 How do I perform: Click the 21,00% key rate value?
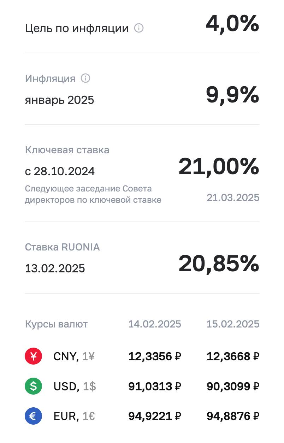[219, 167]
